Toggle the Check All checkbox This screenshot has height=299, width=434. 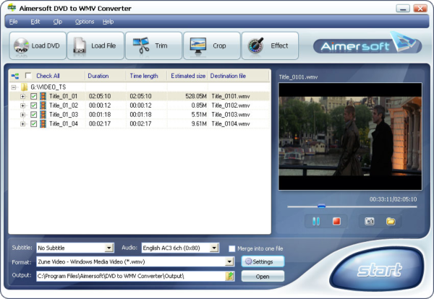28,75
